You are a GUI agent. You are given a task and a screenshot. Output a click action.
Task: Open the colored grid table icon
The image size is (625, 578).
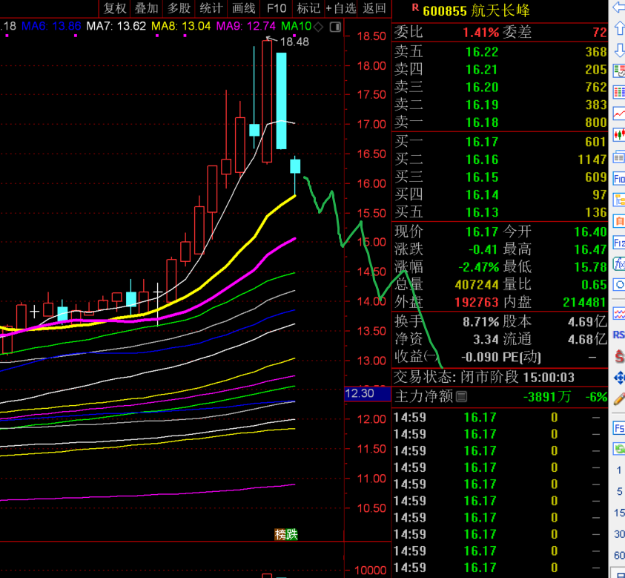click(619, 92)
